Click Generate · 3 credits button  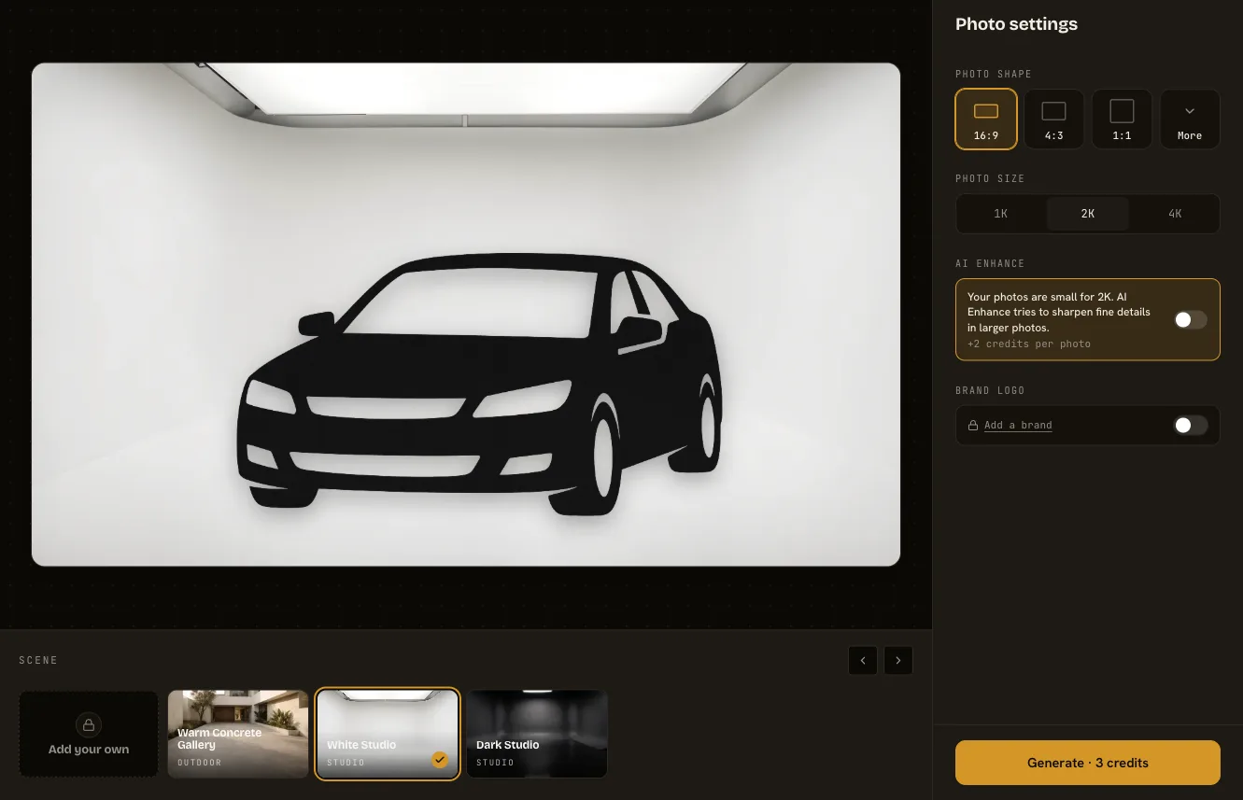click(x=1088, y=763)
